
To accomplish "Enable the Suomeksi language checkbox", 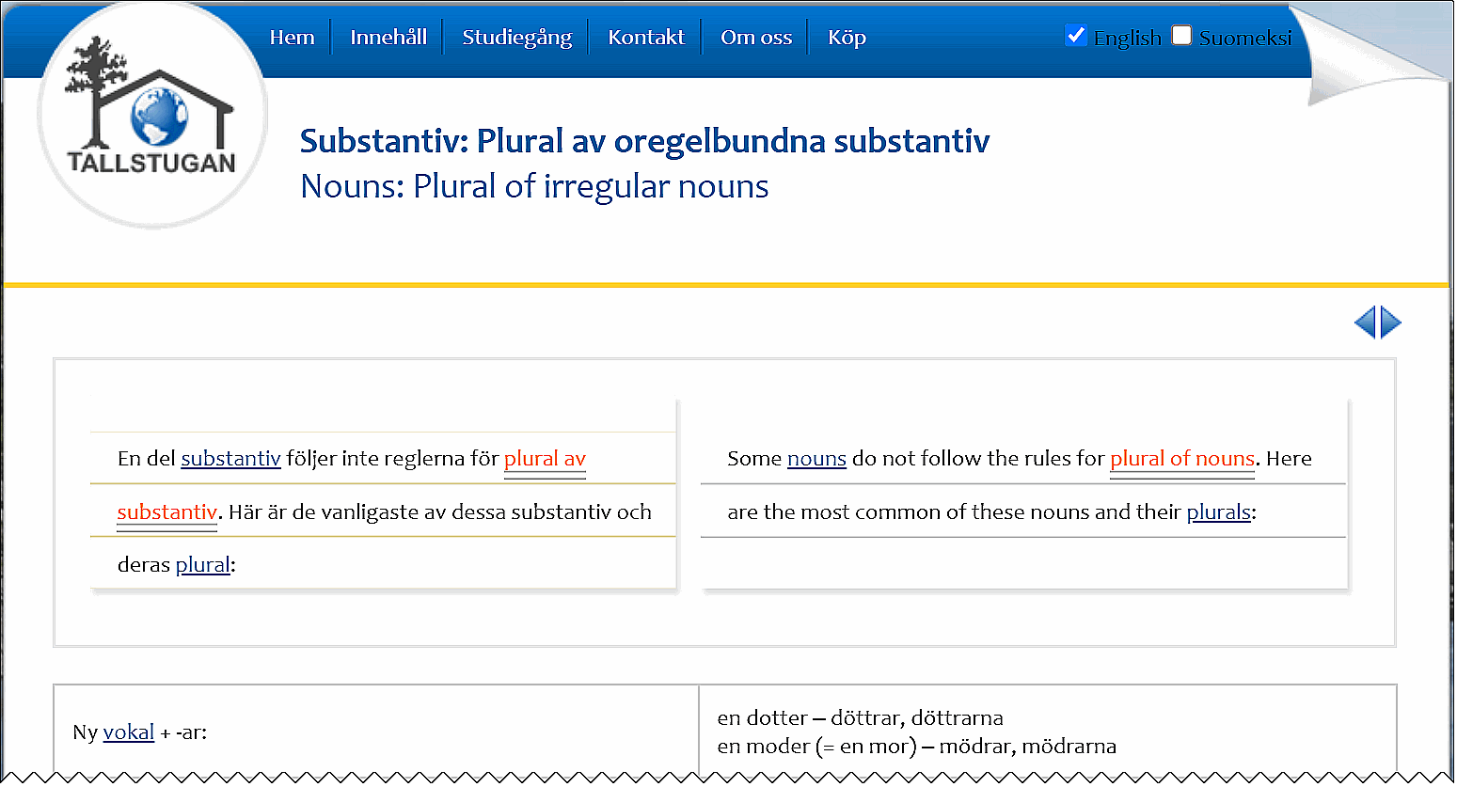I will coord(1181,36).
